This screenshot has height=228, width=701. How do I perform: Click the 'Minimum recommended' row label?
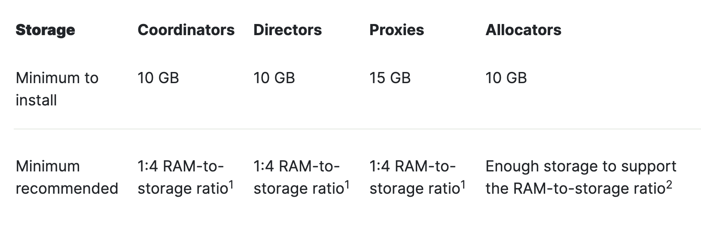[67, 177]
